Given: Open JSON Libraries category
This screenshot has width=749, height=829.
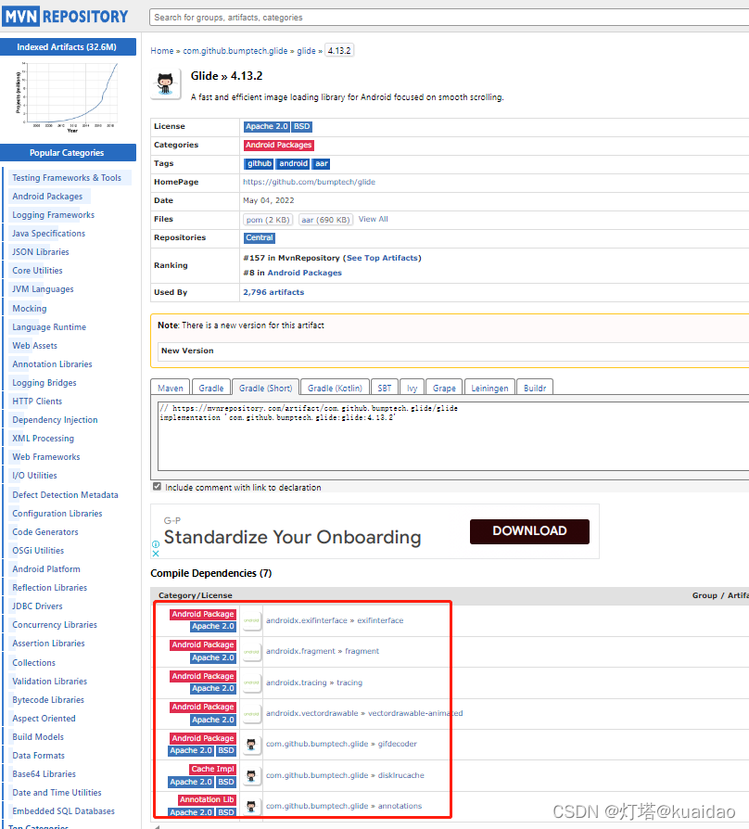Looking at the screenshot, I should [41, 252].
